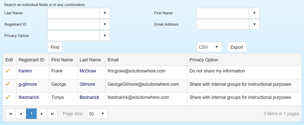Expand the Last Name dropdown arrow

[105, 13]
